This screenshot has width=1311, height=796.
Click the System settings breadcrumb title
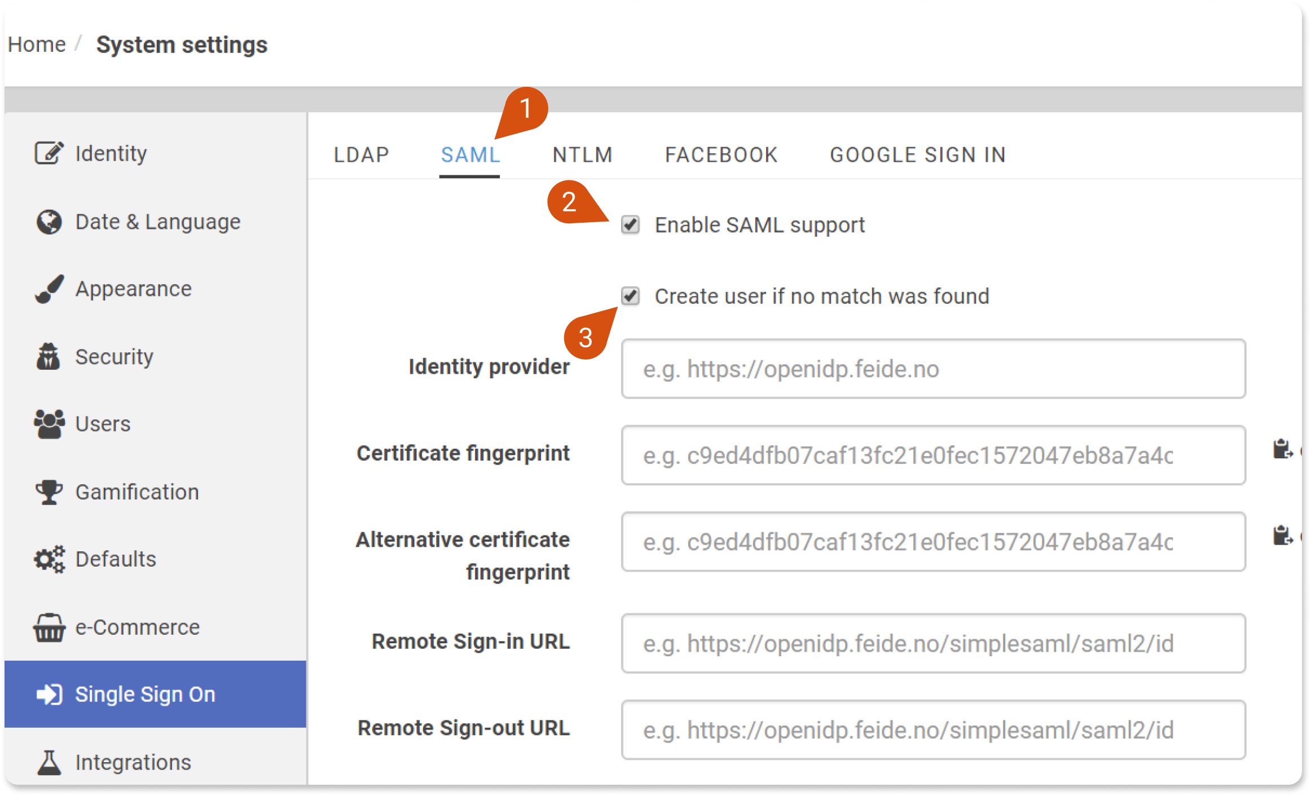182,45
